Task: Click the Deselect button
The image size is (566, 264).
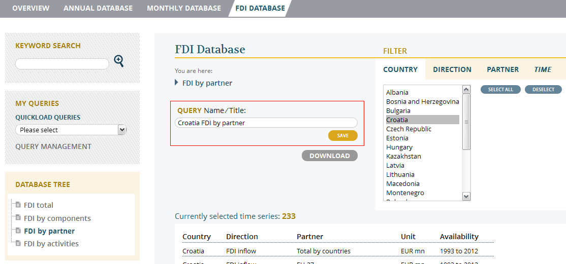Action: click(543, 90)
